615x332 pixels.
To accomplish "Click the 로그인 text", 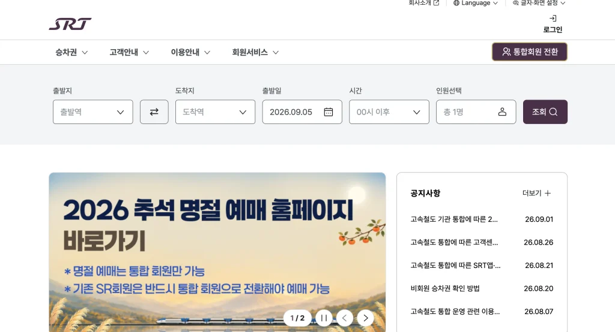I will coord(553,30).
